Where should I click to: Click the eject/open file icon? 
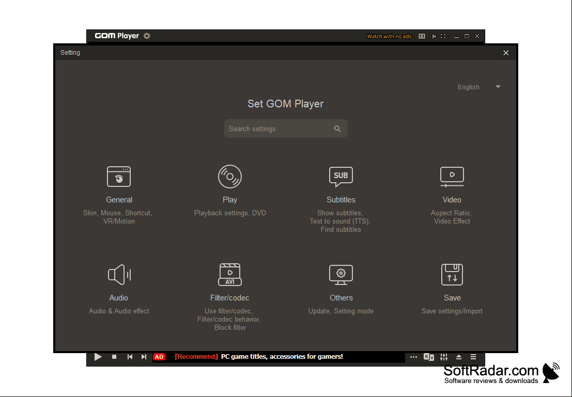(459, 357)
